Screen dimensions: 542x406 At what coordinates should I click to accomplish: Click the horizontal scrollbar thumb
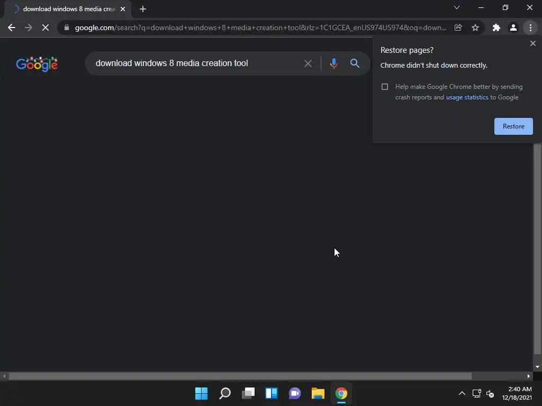tap(240, 376)
